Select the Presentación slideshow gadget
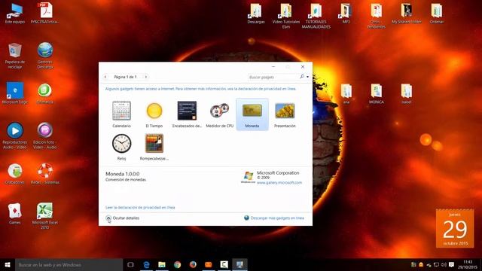This screenshot has width=482, height=271. [x=285, y=114]
